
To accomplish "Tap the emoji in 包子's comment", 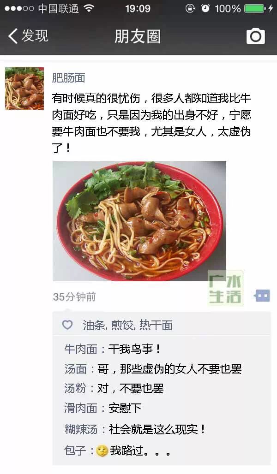I will coord(102,451).
